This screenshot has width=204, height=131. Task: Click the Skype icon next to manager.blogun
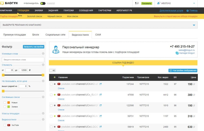click(177, 53)
